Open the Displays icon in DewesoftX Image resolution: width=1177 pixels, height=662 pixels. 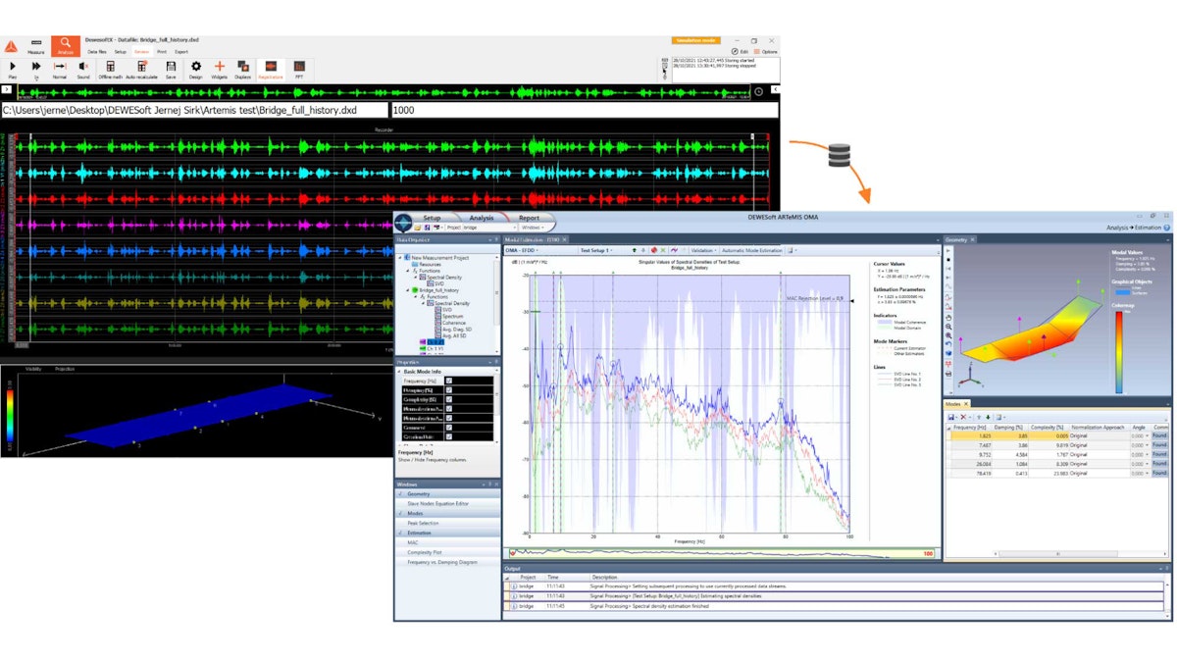pos(242,68)
